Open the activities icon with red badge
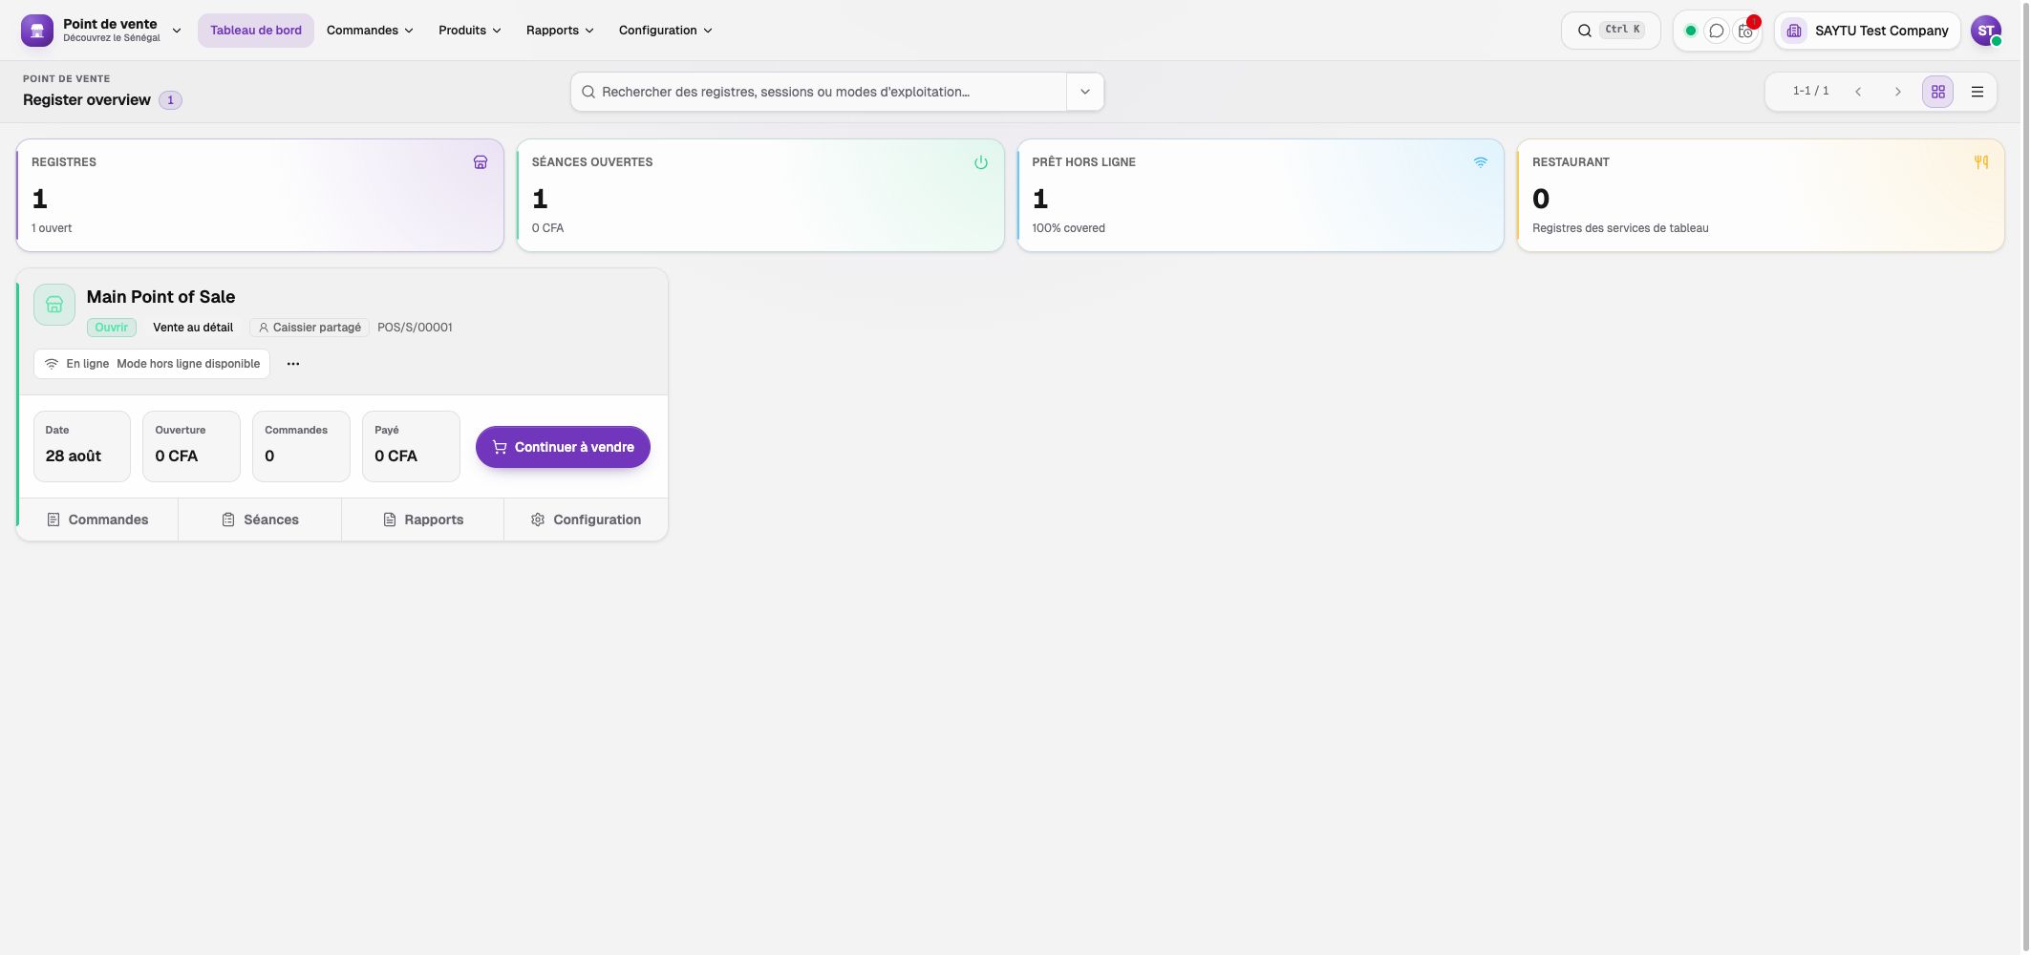The image size is (2031, 955). 1745,31
